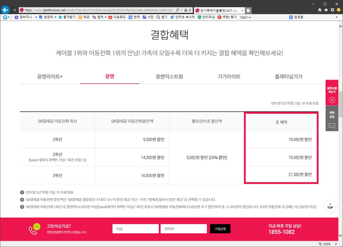Click the 안티피싱 toolbar shield icon
343x247 pixels.
point(200,17)
